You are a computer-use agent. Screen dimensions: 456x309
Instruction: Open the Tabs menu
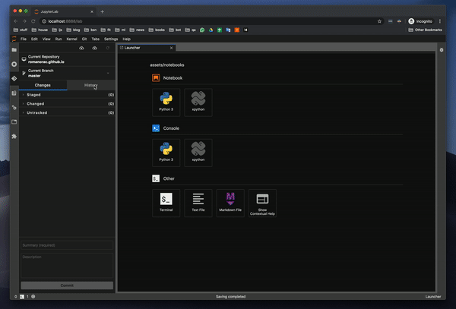[96, 39]
